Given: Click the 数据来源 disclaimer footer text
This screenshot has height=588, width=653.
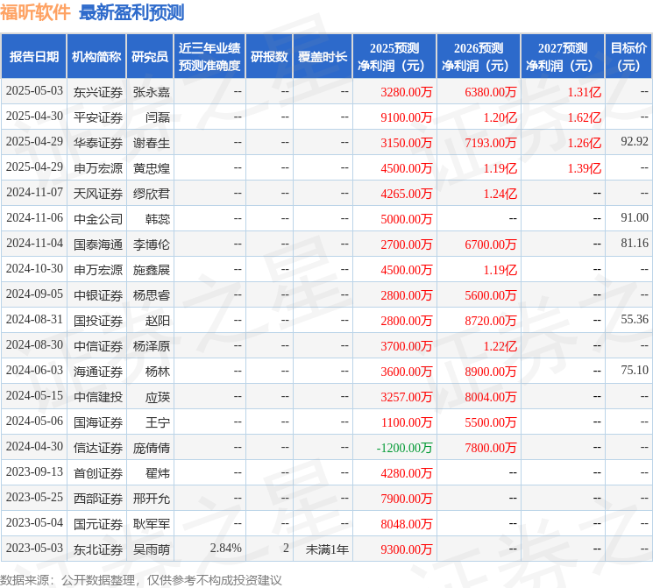Looking at the screenshot, I should [141, 579].
